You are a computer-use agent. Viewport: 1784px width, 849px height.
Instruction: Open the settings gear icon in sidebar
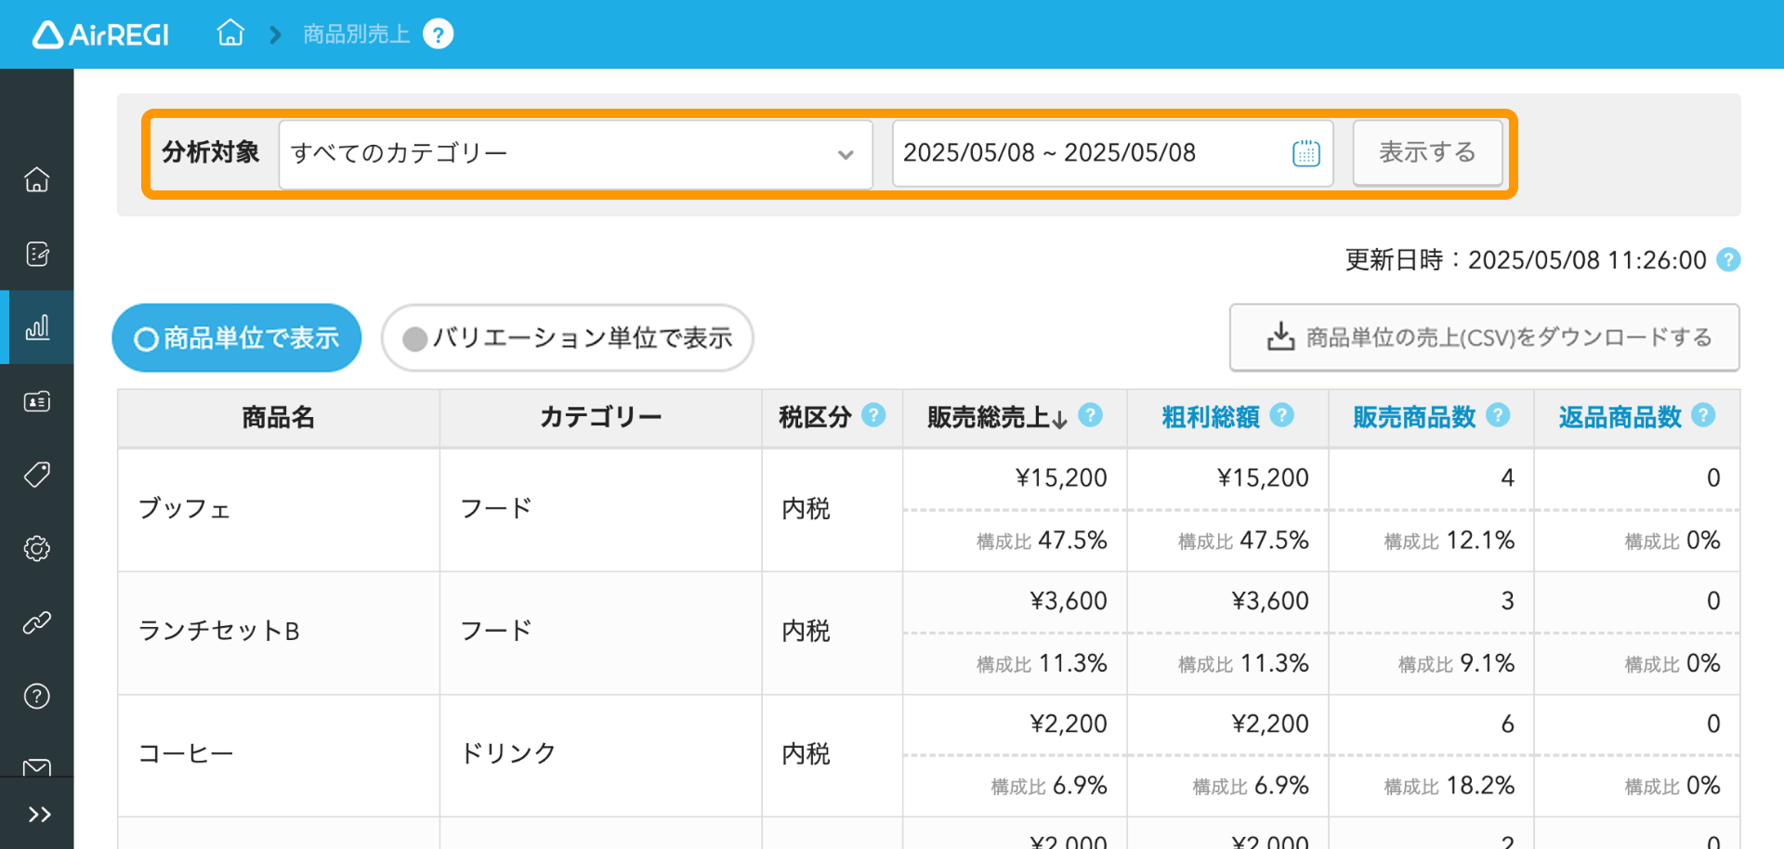pos(37,548)
